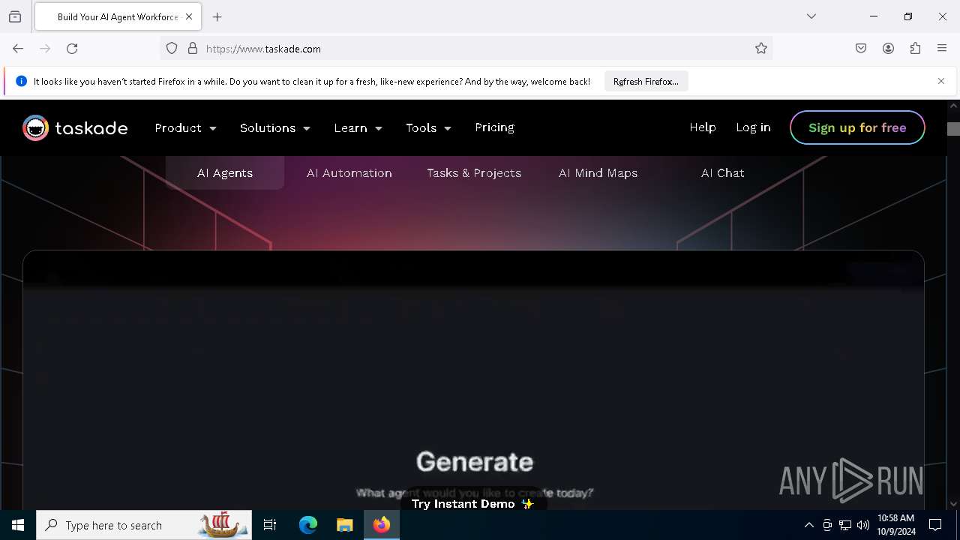Screen dimensions: 960x540
Task: Open Task View on taskbar
Action: tap(270, 525)
